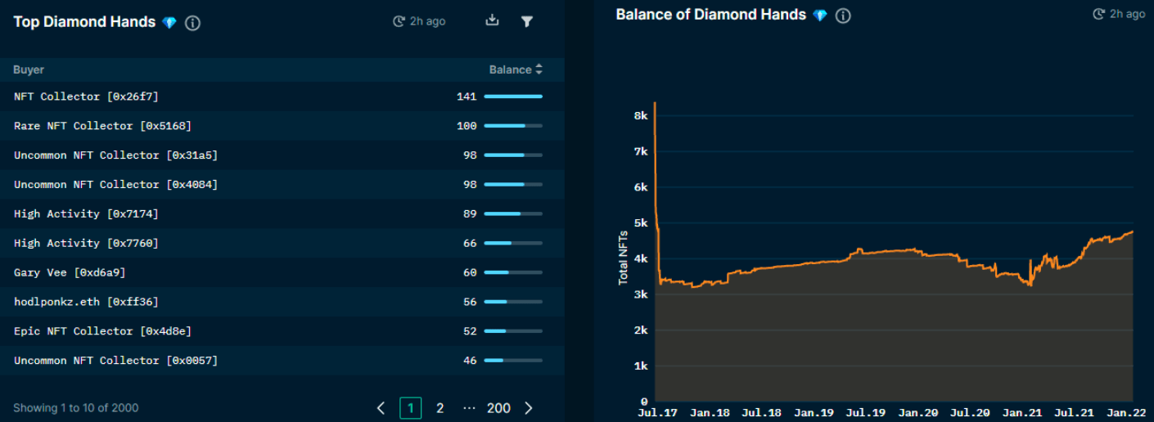Click the refresh clock icon in Top Diamond Hands
The height and width of the screenshot is (422, 1154).
point(399,21)
